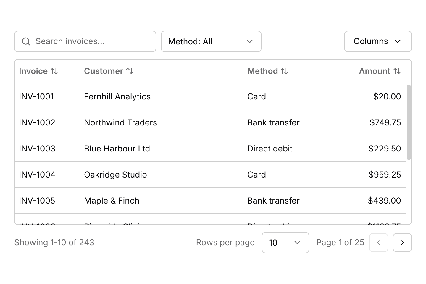The height and width of the screenshot is (284, 426).
Task: Click Bank transfer in INV-1002 row
Action: 273,122
